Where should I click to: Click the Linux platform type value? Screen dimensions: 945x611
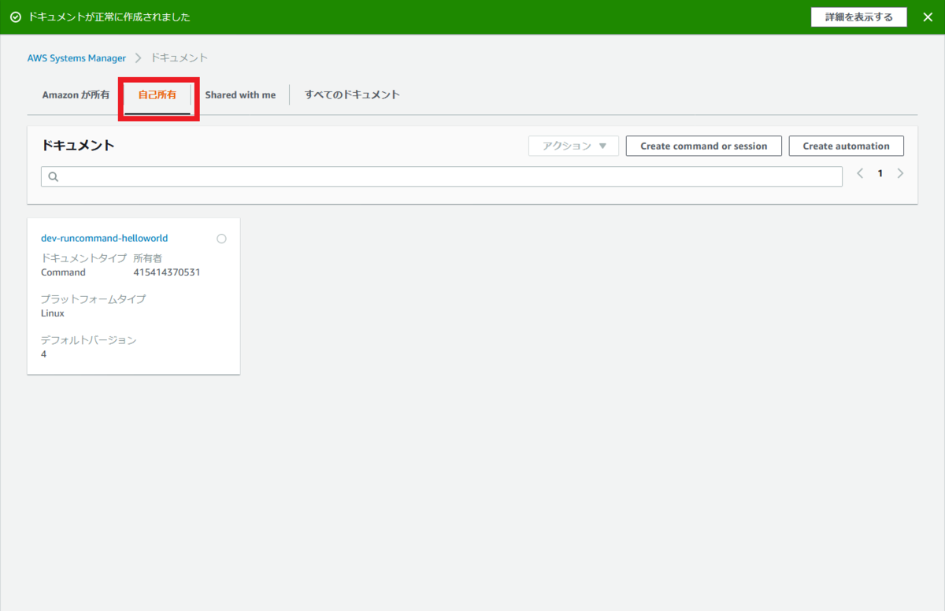coord(53,313)
